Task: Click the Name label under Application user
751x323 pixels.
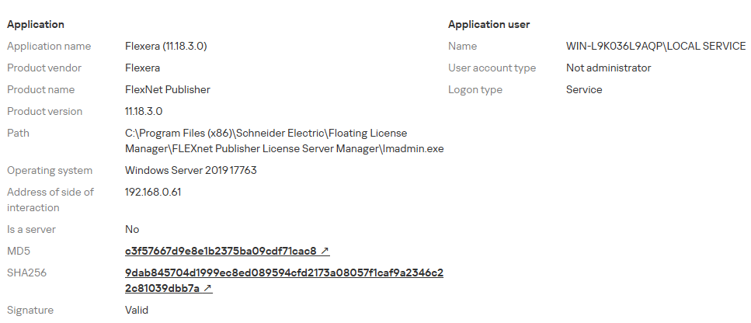Action: (x=462, y=47)
